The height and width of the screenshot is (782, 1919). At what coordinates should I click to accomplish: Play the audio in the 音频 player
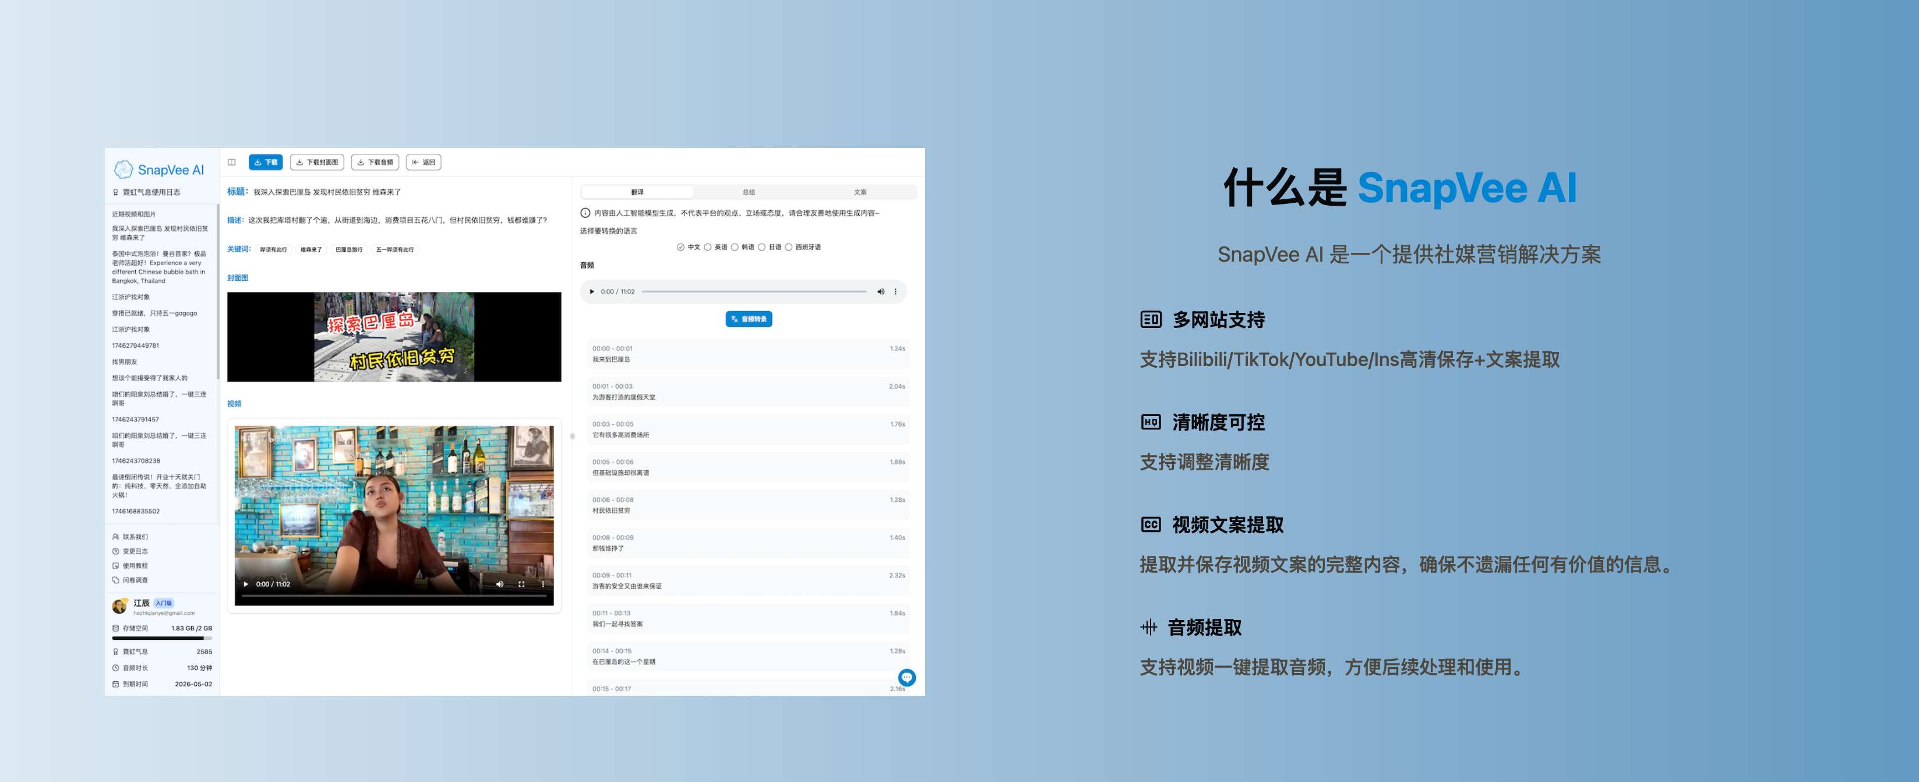coord(591,291)
